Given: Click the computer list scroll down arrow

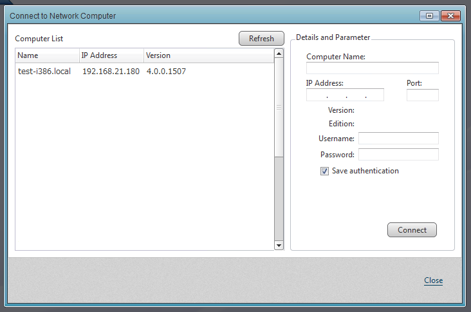Looking at the screenshot, I should (279, 245).
